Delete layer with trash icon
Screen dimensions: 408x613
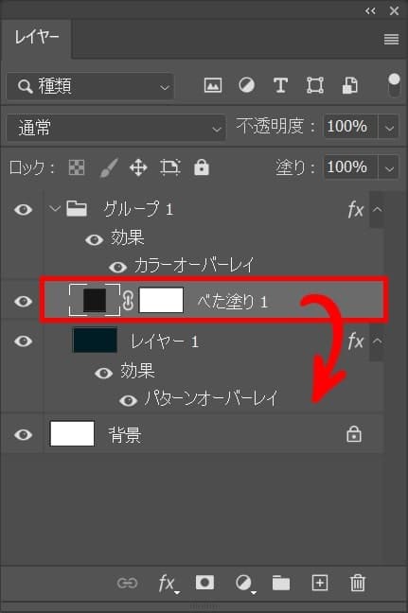click(357, 583)
